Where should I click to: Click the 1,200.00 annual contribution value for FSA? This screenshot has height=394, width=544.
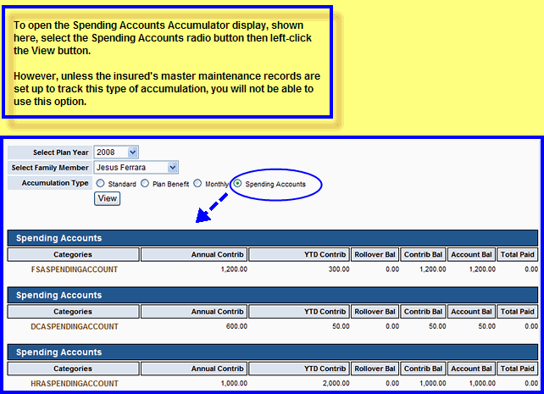230,269
